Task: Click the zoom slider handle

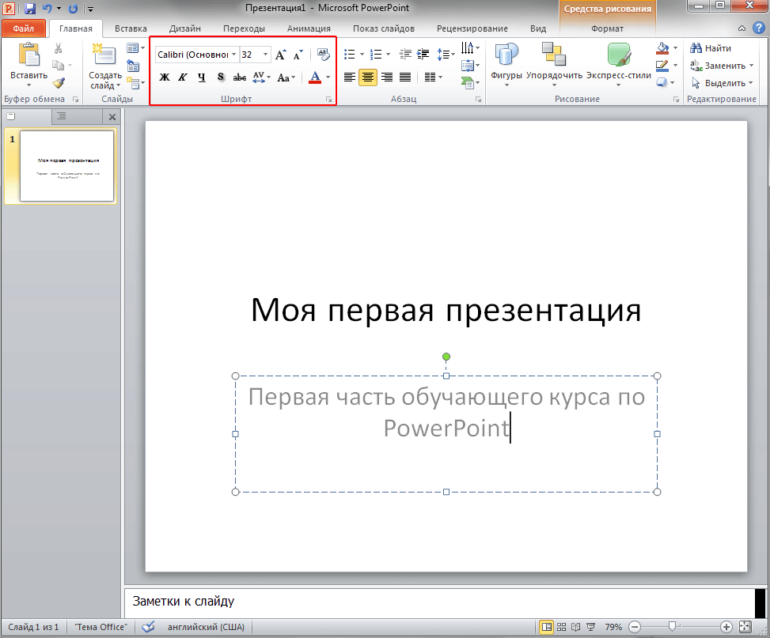Action: [673, 626]
